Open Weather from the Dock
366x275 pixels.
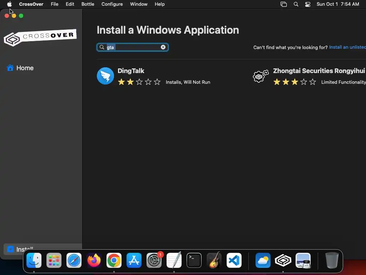(x=263, y=260)
